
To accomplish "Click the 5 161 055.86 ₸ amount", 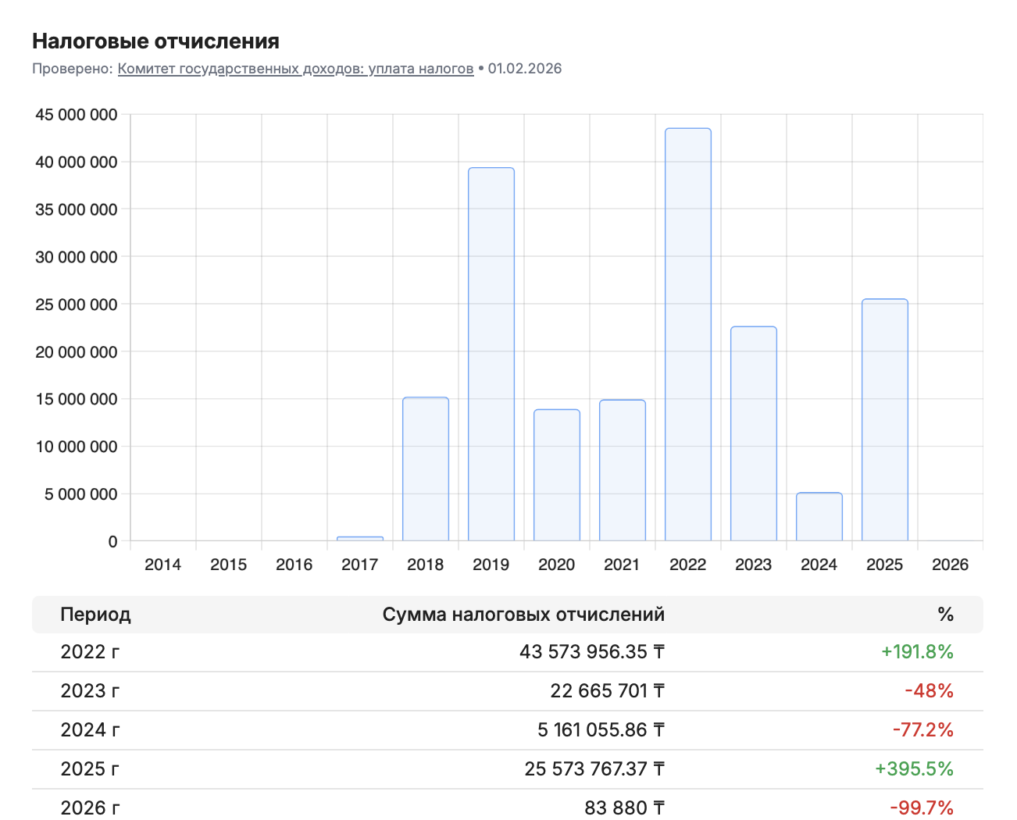I will [x=601, y=730].
